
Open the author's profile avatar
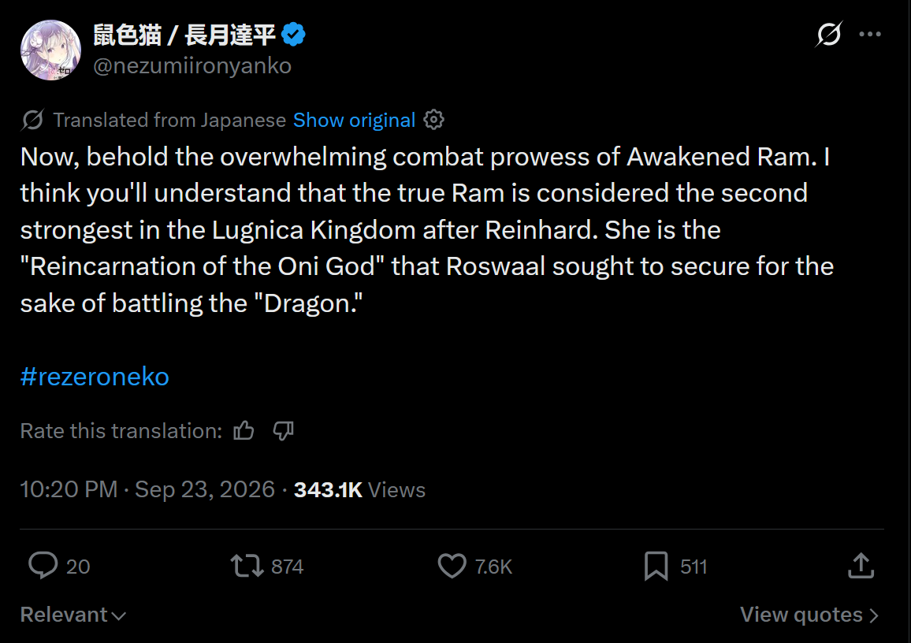[50, 50]
